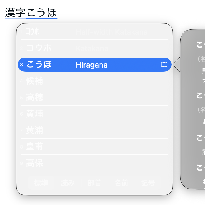Pick the 黄浦 conversion candidate
Image resolution: width=205 pixels, height=205 pixels.
[x=35, y=130]
